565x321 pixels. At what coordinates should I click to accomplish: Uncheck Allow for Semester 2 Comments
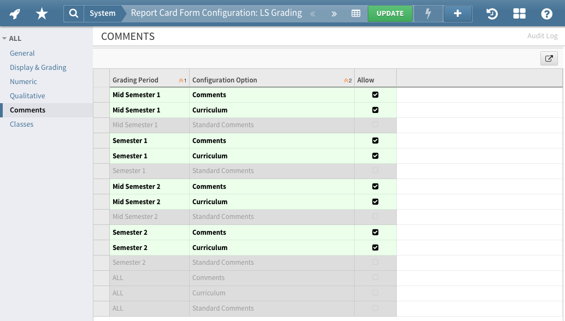375,232
